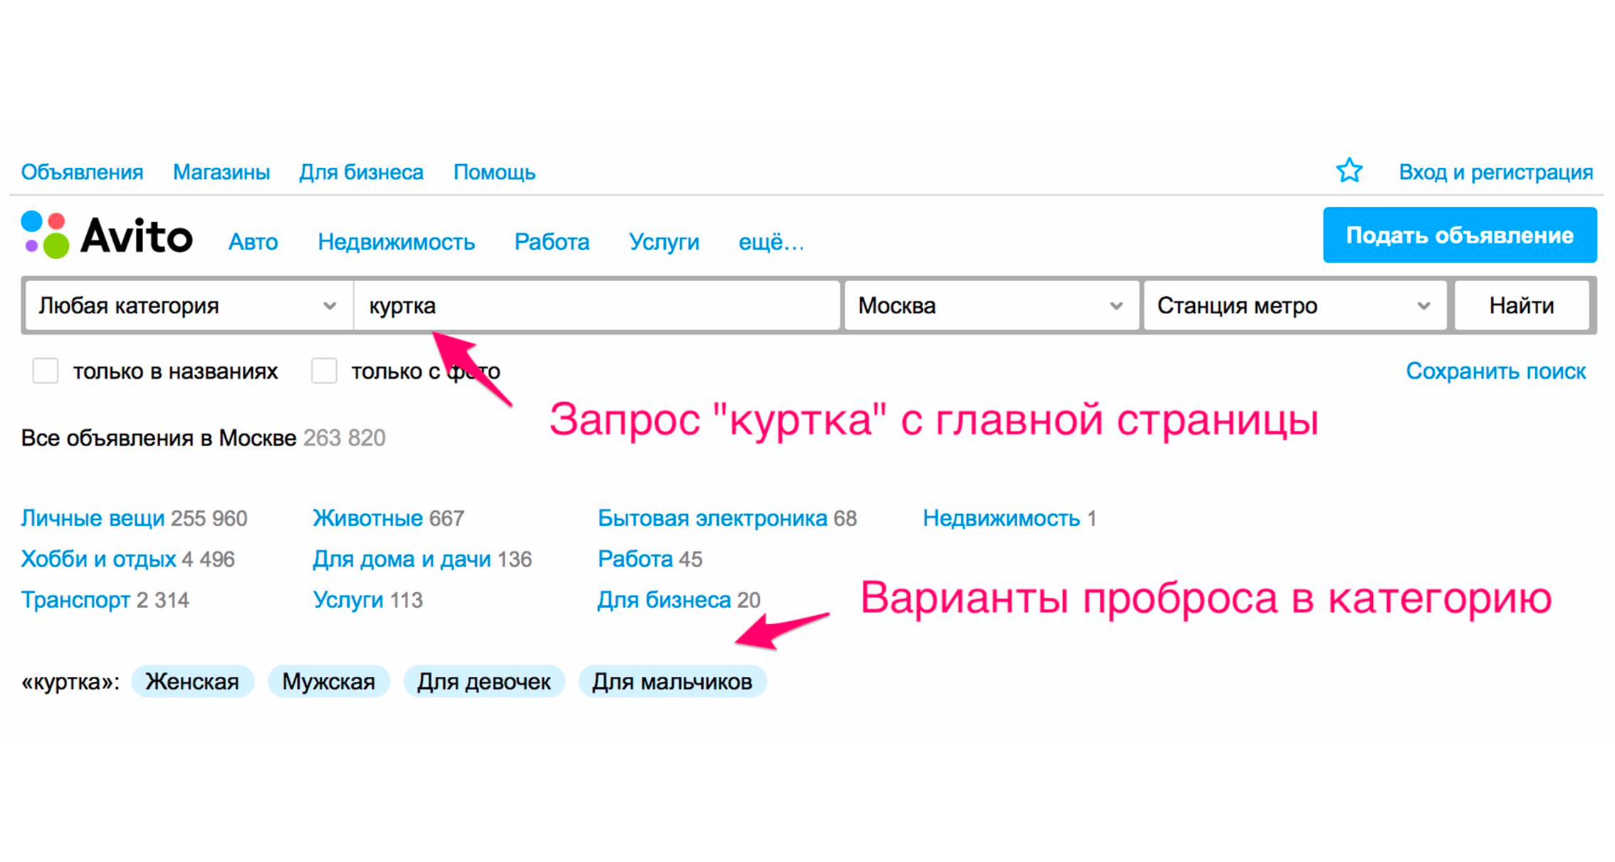
Task: Enable 'только в названиях' checkbox
Action: [x=46, y=371]
